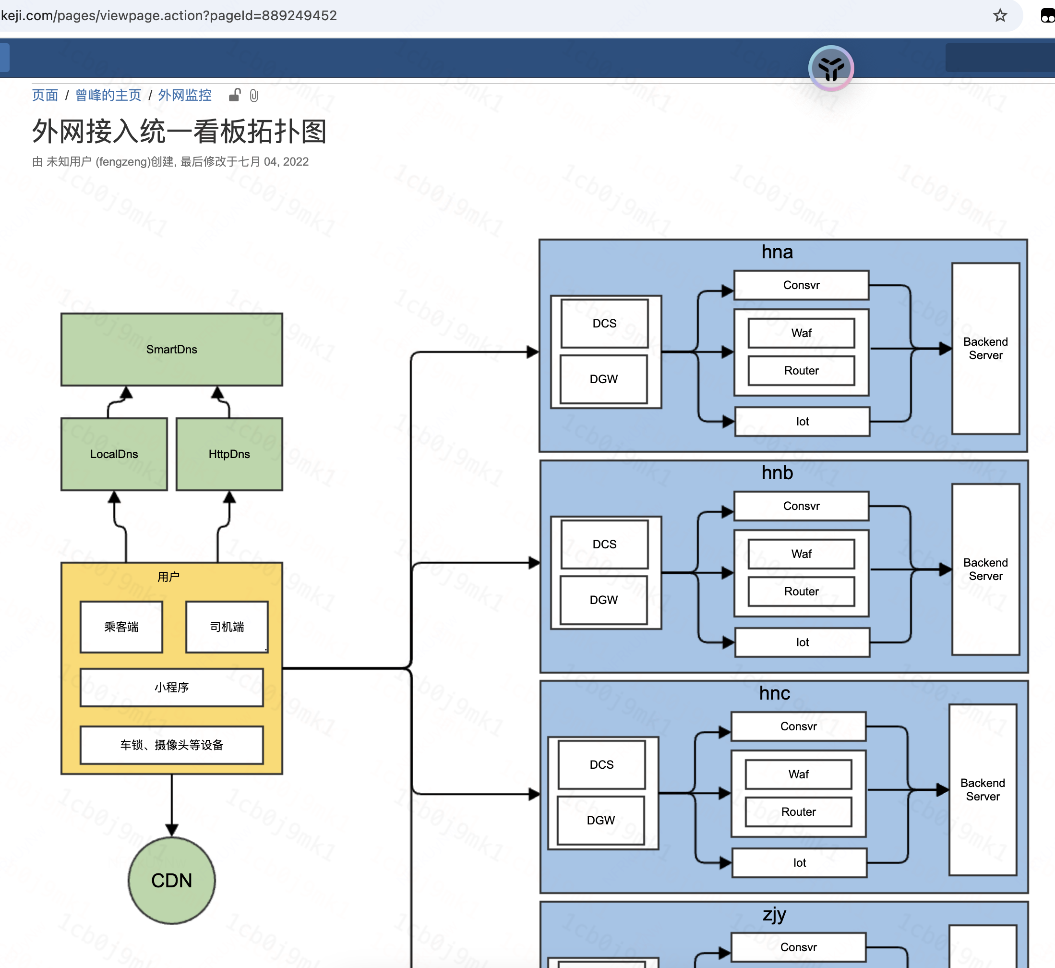Click the Backend Server box in hnc
This screenshot has height=968, width=1055.
coord(983,790)
